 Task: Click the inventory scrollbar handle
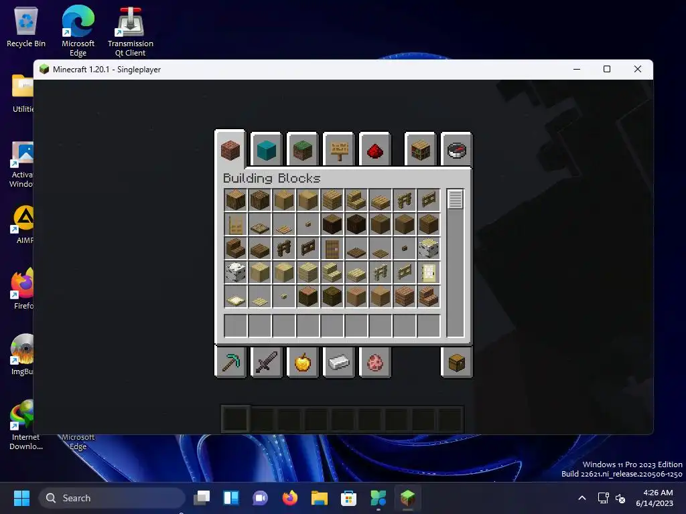pyautogui.click(x=456, y=199)
